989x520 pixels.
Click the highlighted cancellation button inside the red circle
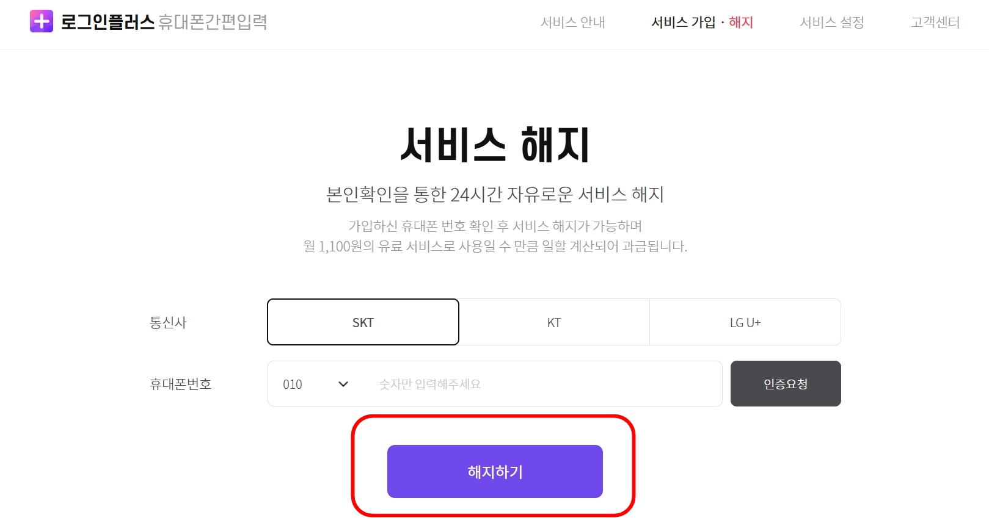(494, 471)
